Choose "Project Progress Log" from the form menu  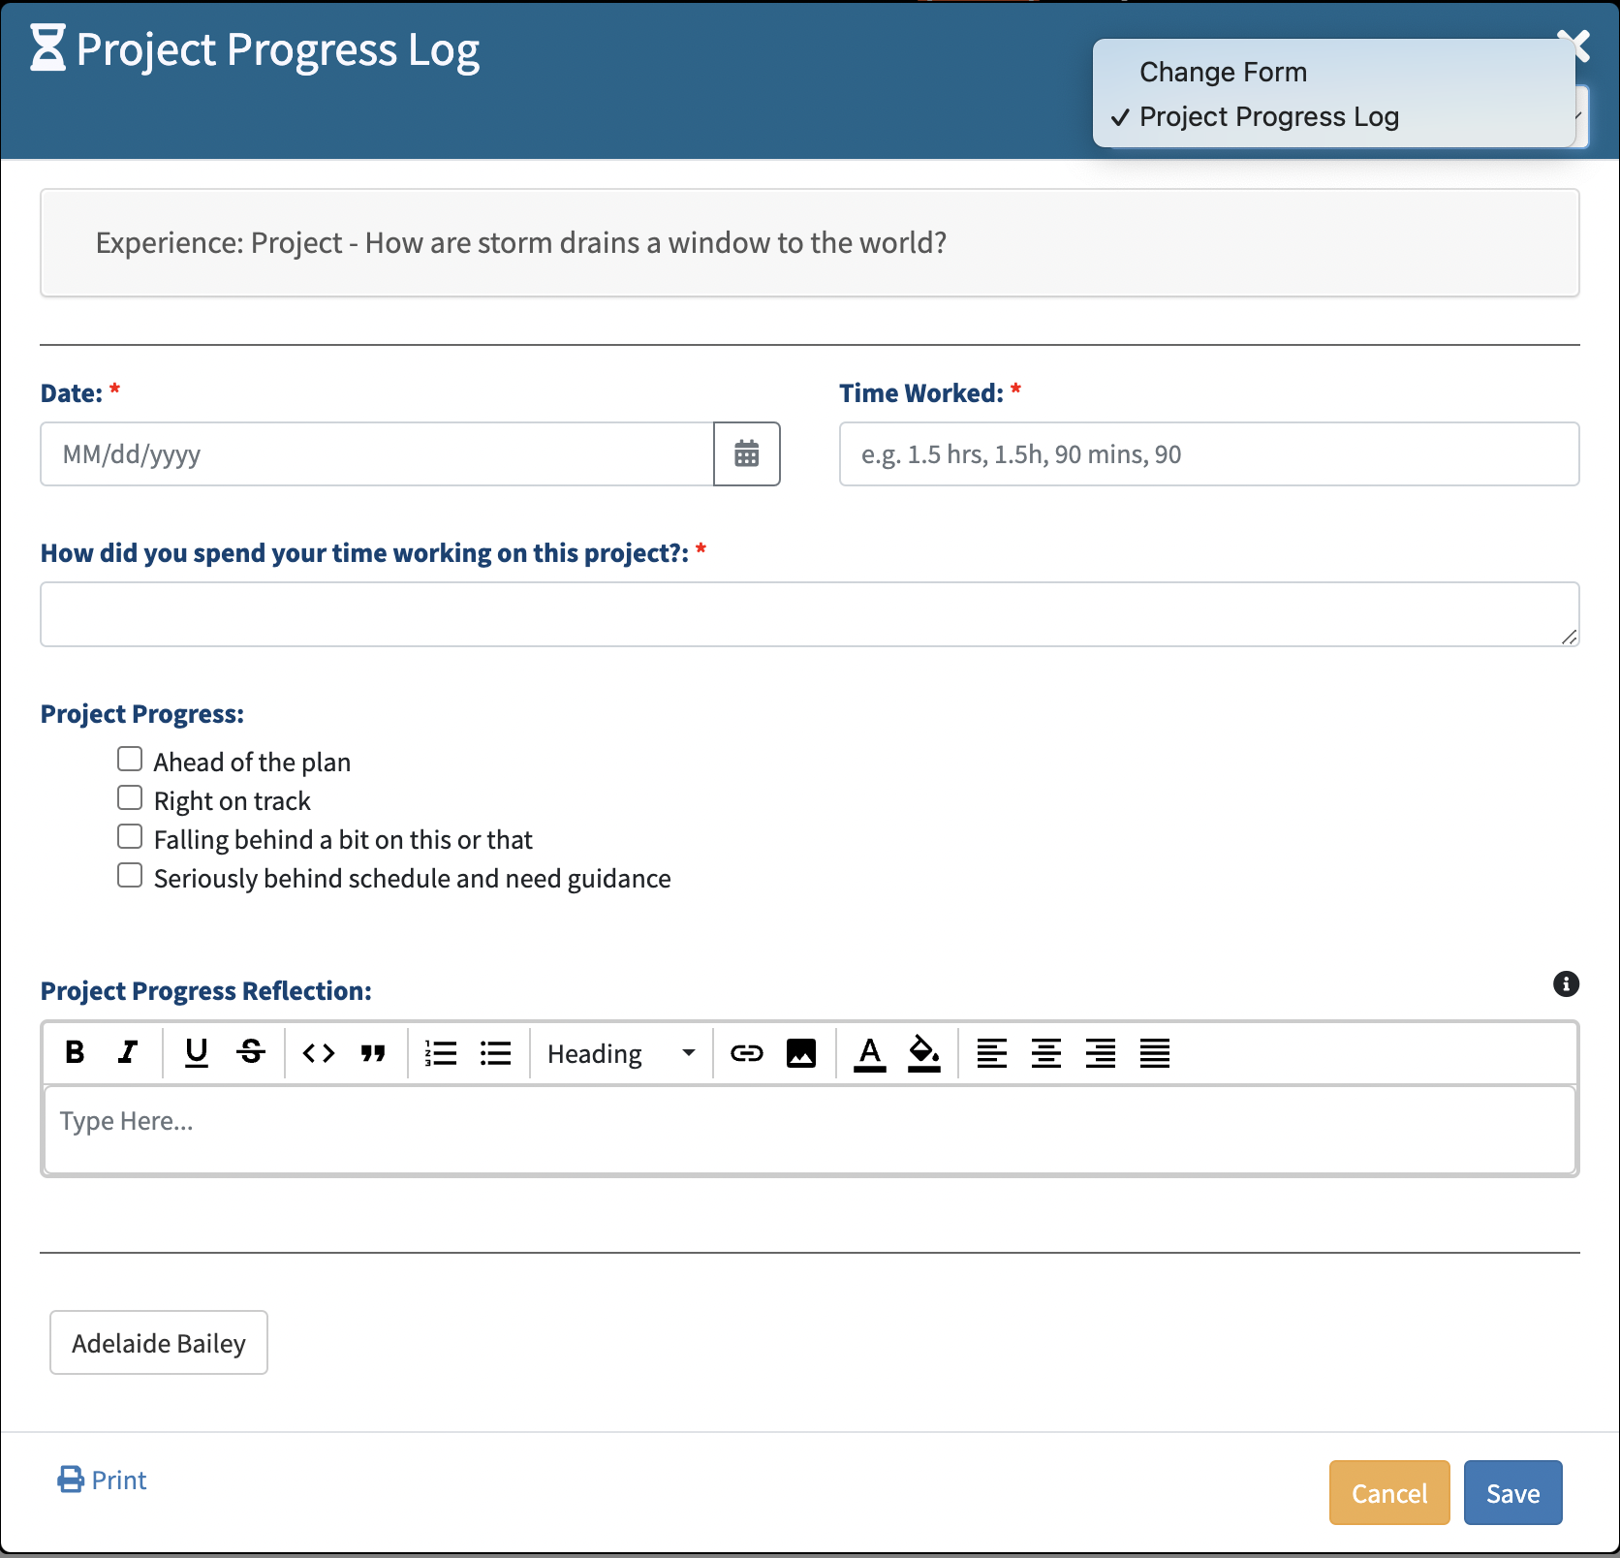(x=1268, y=117)
